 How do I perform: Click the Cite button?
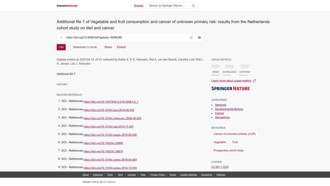pos(61,47)
